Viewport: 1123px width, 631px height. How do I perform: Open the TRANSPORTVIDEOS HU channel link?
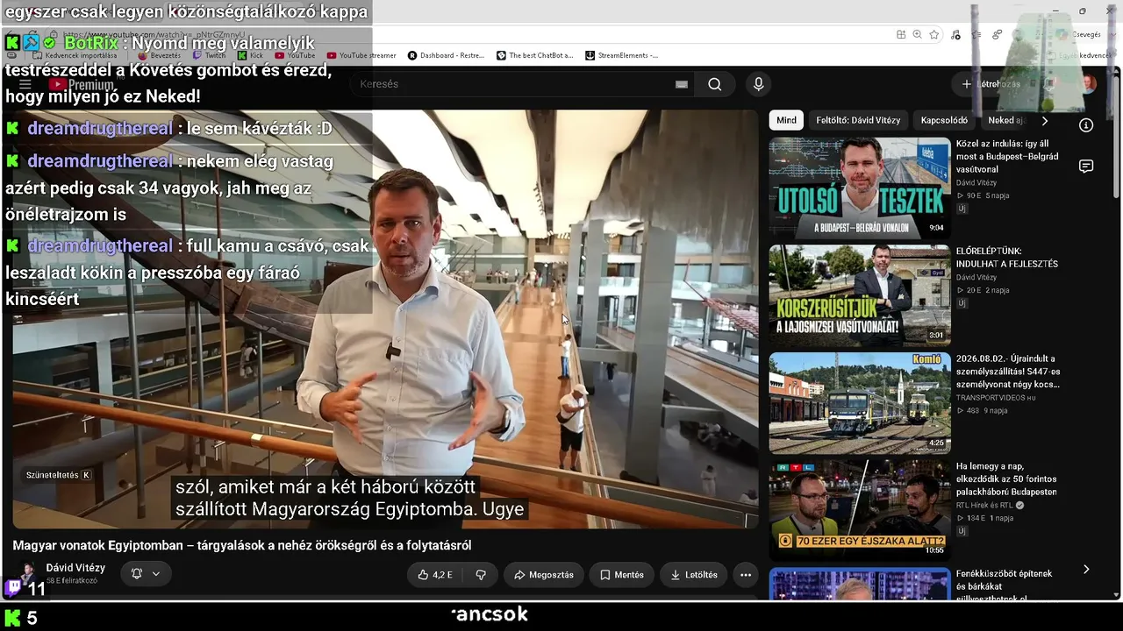click(x=996, y=398)
